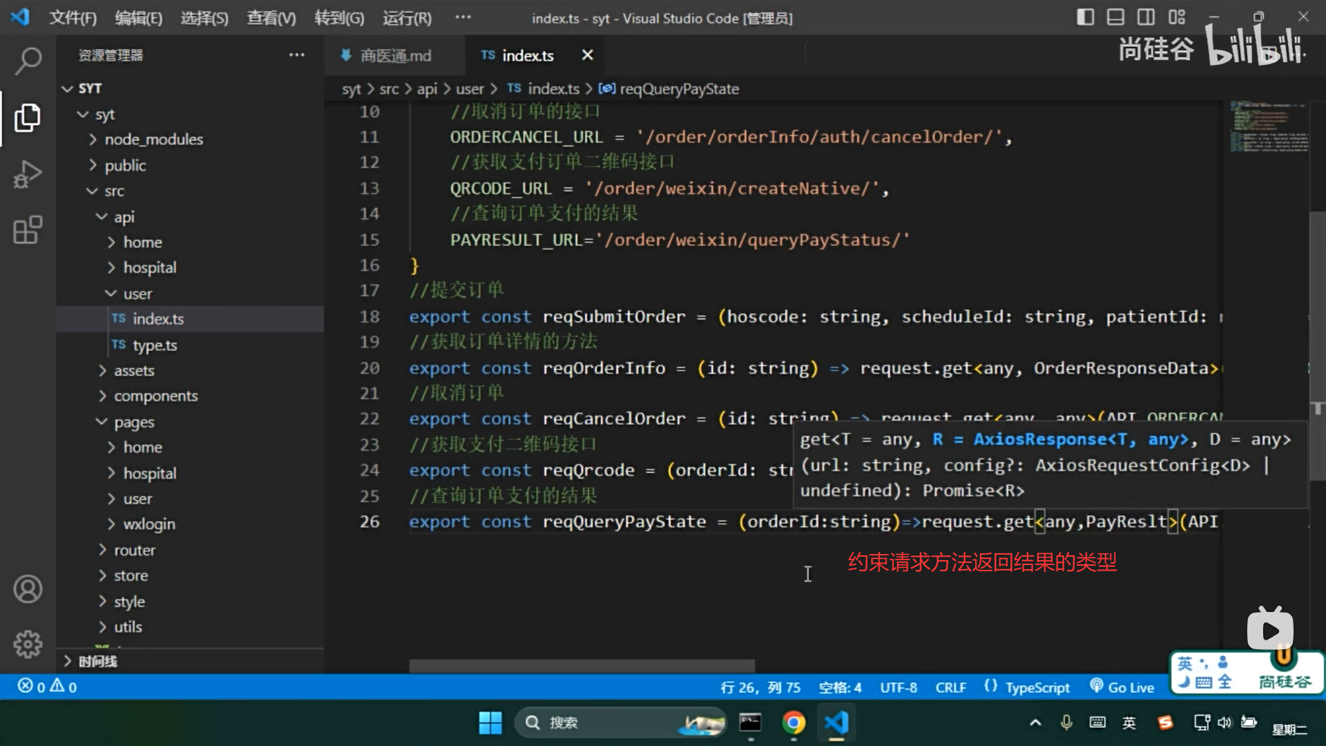
Task: Collapse the pages folder
Action: pyautogui.click(x=134, y=422)
